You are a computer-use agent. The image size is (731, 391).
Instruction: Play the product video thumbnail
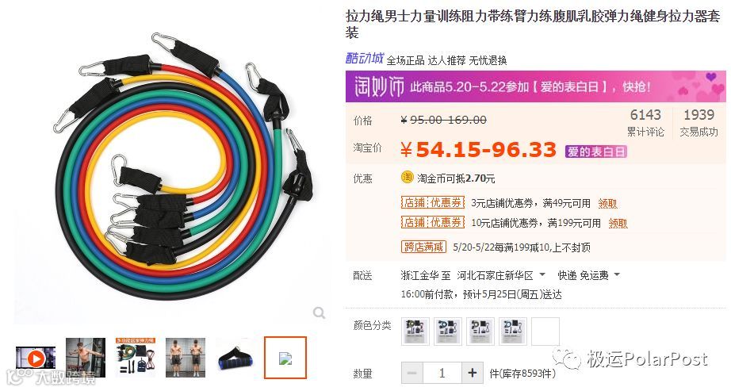pos(36,358)
